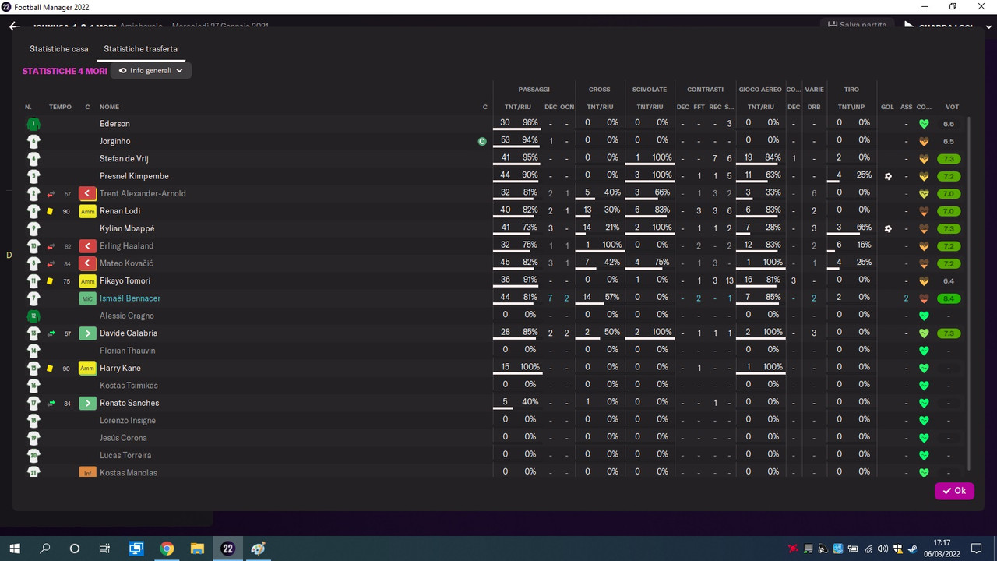997x561 pixels.
Task: Click the vertical scrollbar of the stats table
Action: coord(969,292)
